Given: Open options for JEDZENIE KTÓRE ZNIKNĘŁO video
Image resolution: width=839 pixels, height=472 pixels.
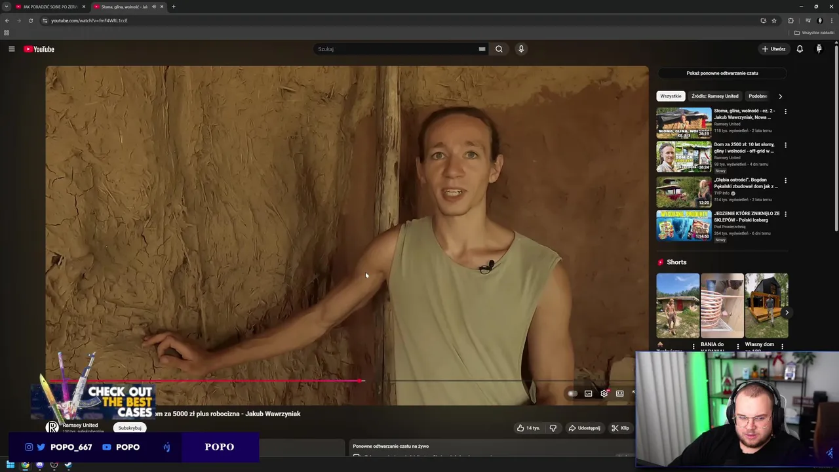Looking at the screenshot, I should 785,214.
